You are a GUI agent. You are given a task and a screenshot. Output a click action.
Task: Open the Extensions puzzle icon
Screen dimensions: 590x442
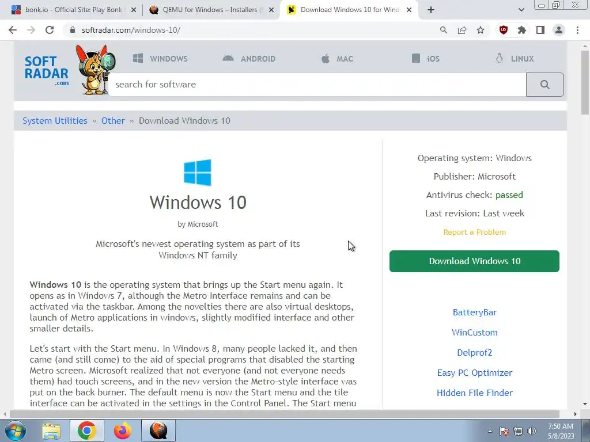tap(522, 30)
